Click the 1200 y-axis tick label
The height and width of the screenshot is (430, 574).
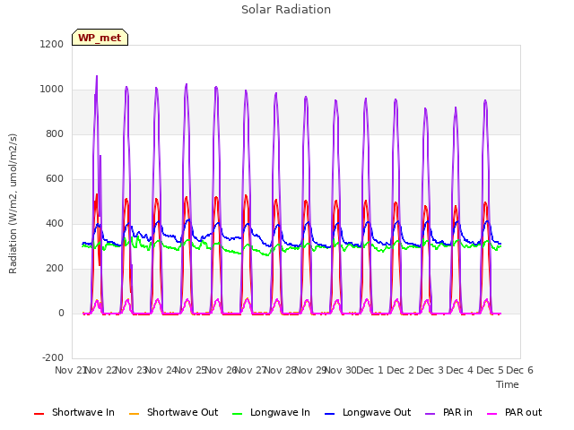[x=52, y=44]
